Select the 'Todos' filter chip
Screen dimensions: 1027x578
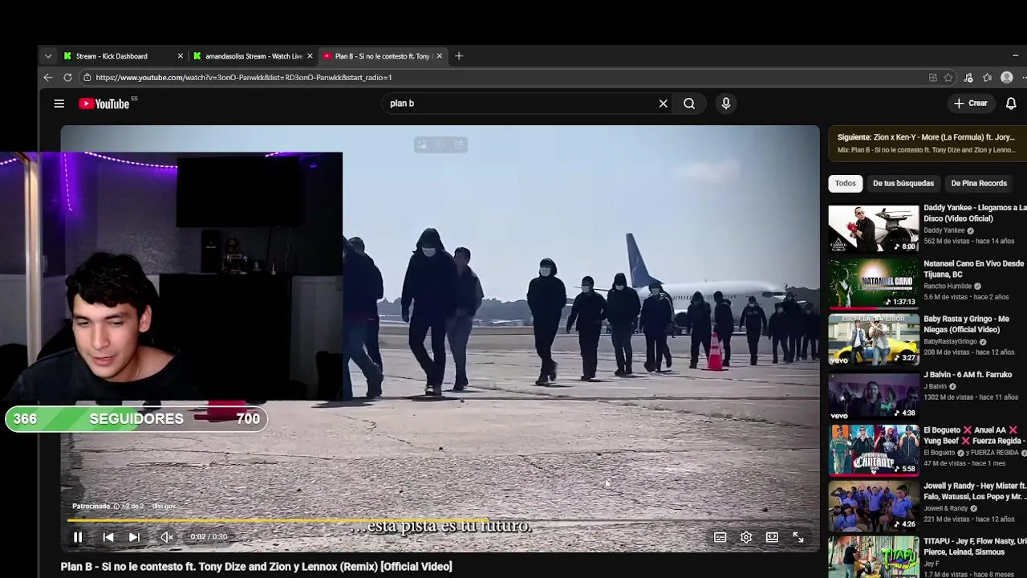(845, 183)
